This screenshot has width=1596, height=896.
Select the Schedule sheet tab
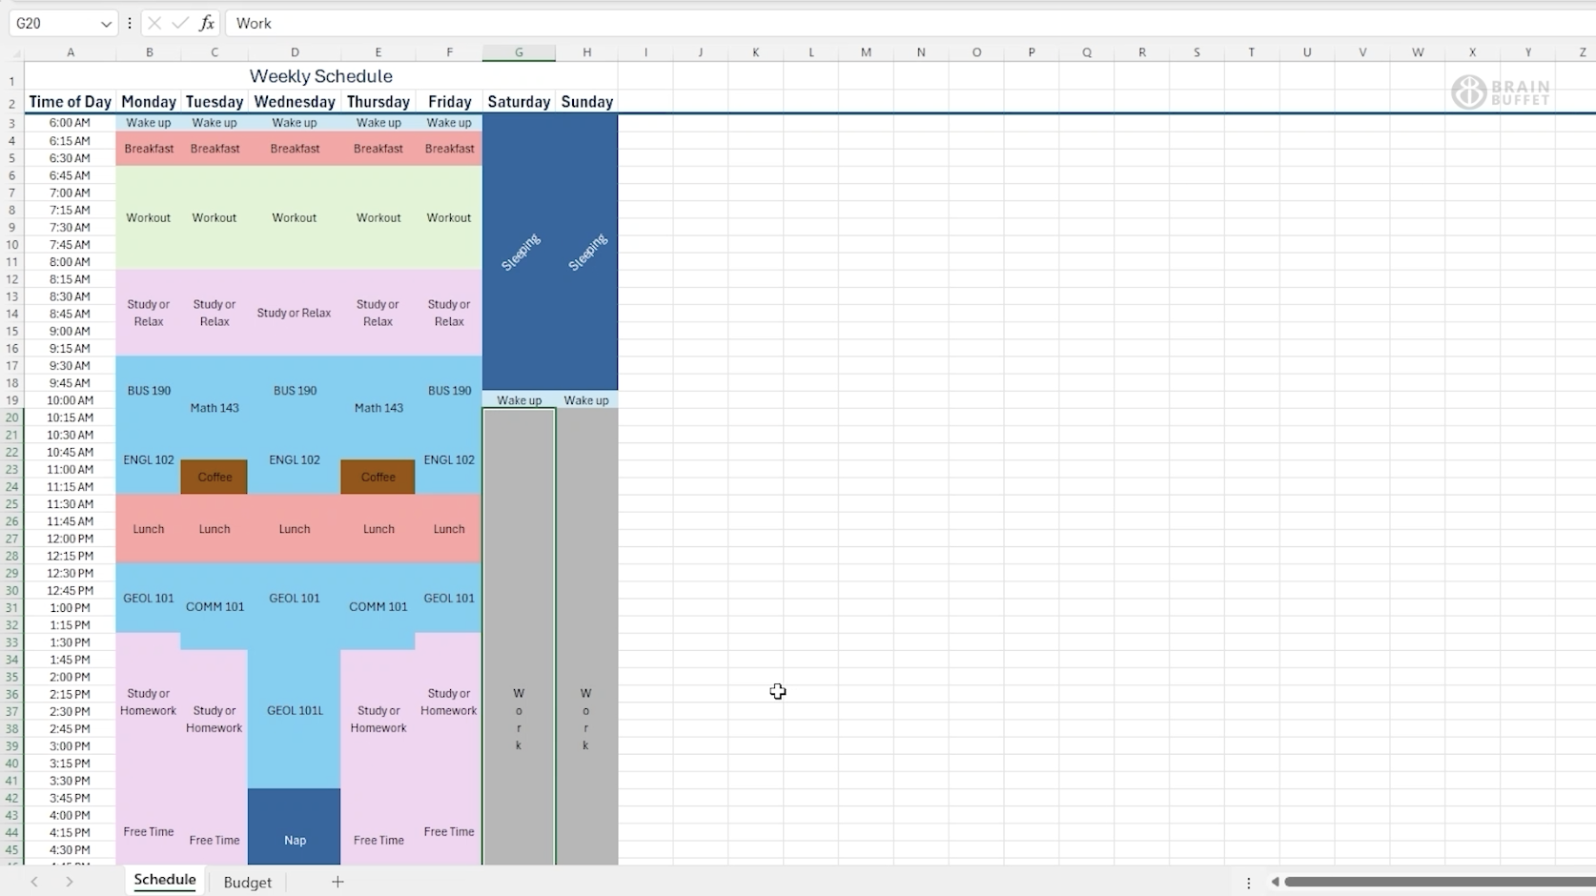tap(165, 880)
